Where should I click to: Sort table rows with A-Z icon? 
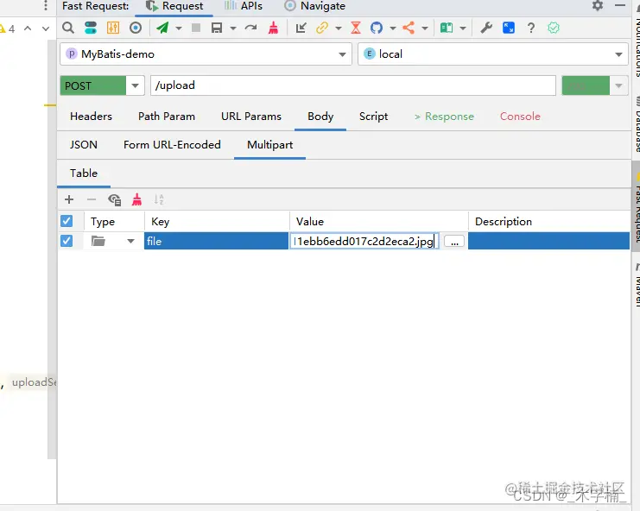(159, 199)
